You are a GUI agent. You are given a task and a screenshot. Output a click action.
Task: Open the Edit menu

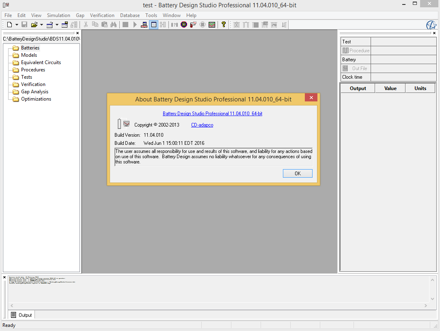pyautogui.click(x=22, y=15)
